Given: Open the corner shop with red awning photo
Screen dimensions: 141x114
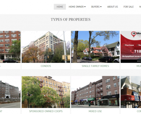Looking at the screenshot, I should point(131,92).
